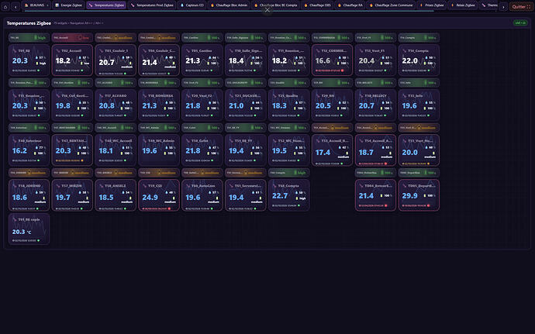Go to the home icon in the top bar
535x334 pixels.
tap(5, 6)
